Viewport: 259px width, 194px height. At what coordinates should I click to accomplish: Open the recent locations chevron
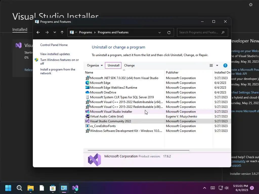click(55, 32)
